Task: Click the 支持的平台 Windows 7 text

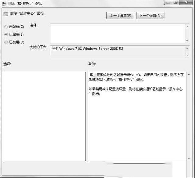Action: point(87,48)
